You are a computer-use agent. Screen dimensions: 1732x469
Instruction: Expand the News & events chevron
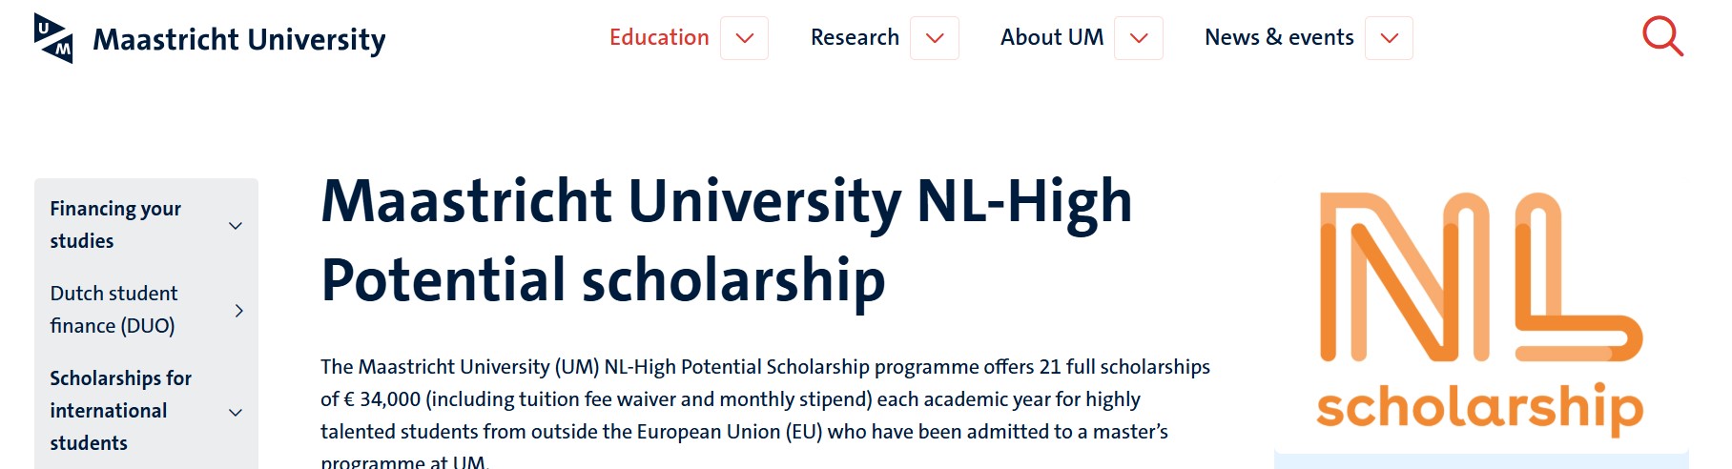[1389, 38]
